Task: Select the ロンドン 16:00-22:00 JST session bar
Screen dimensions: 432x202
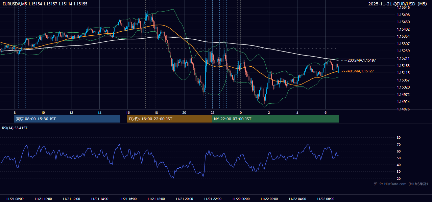Action: tap(169, 119)
